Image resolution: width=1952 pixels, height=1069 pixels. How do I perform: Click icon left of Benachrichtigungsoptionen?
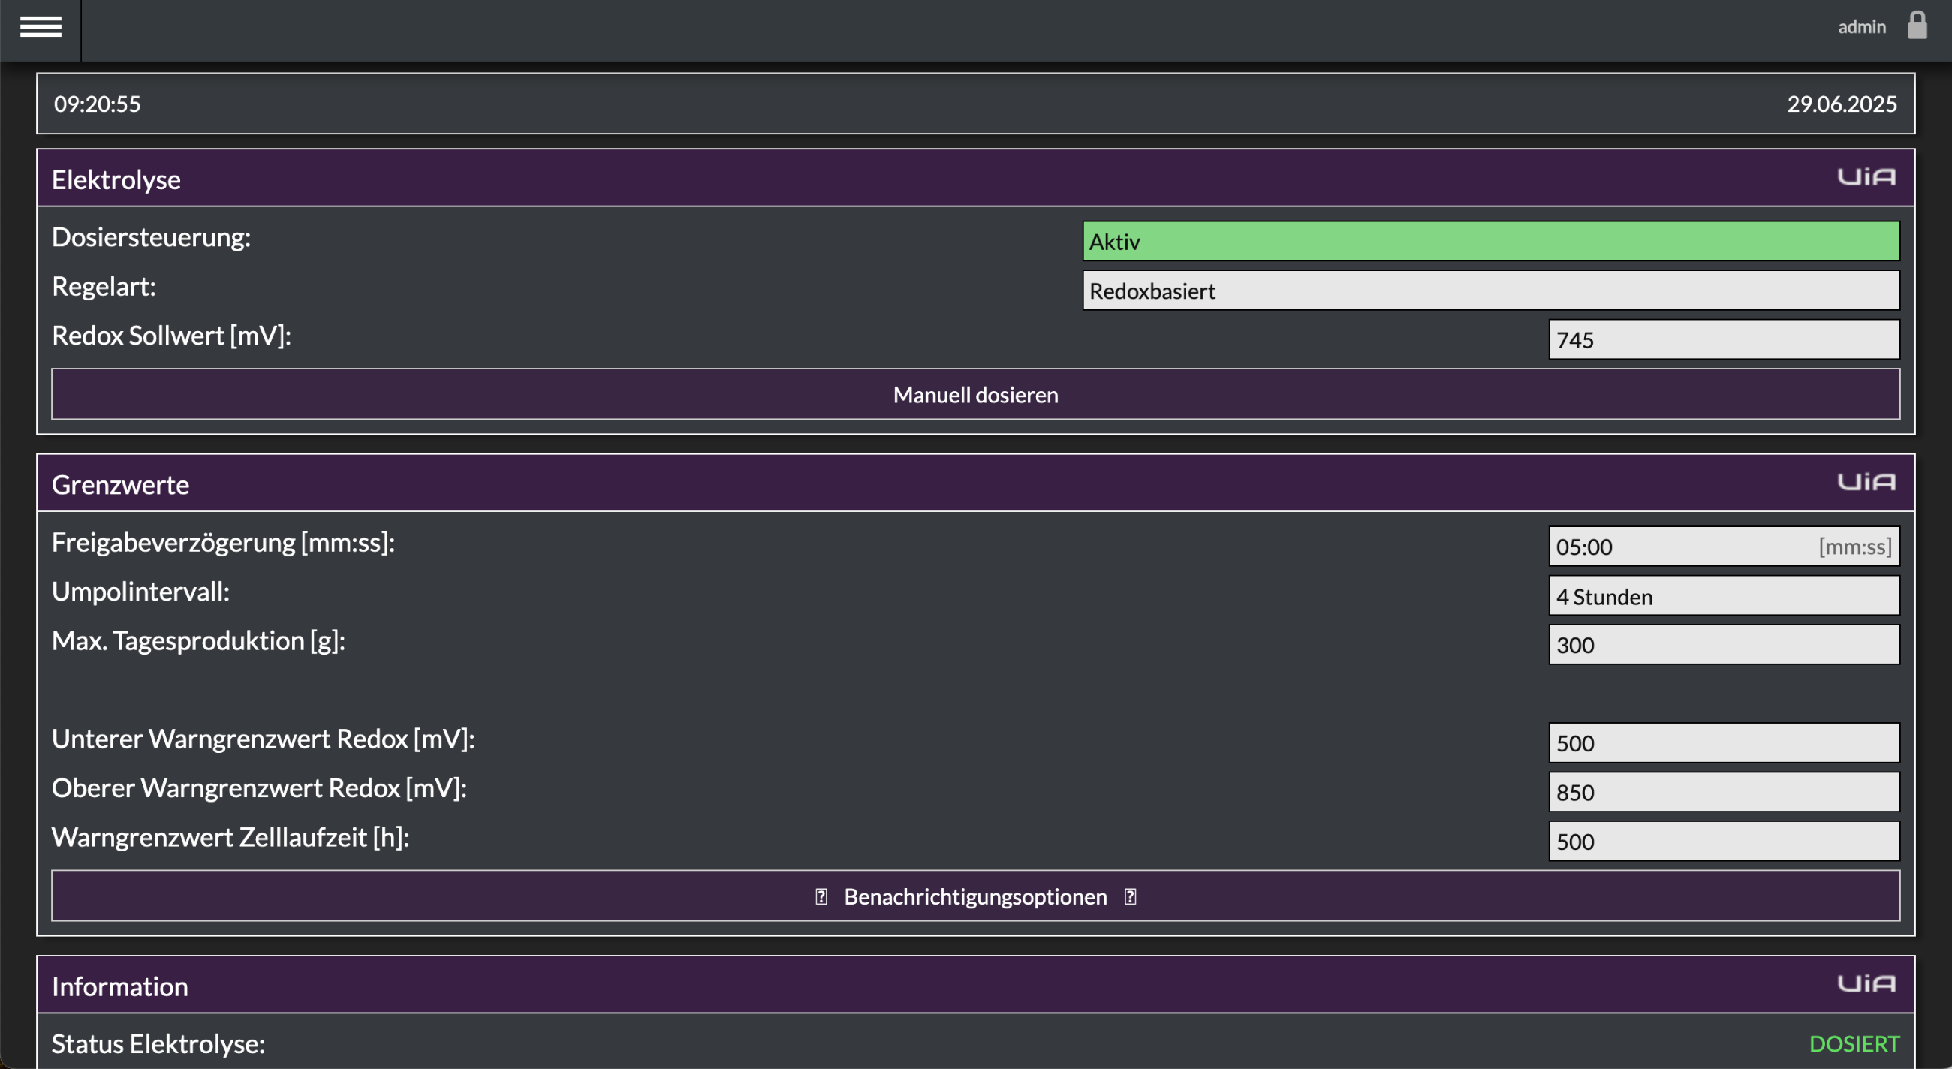click(x=821, y=897)
